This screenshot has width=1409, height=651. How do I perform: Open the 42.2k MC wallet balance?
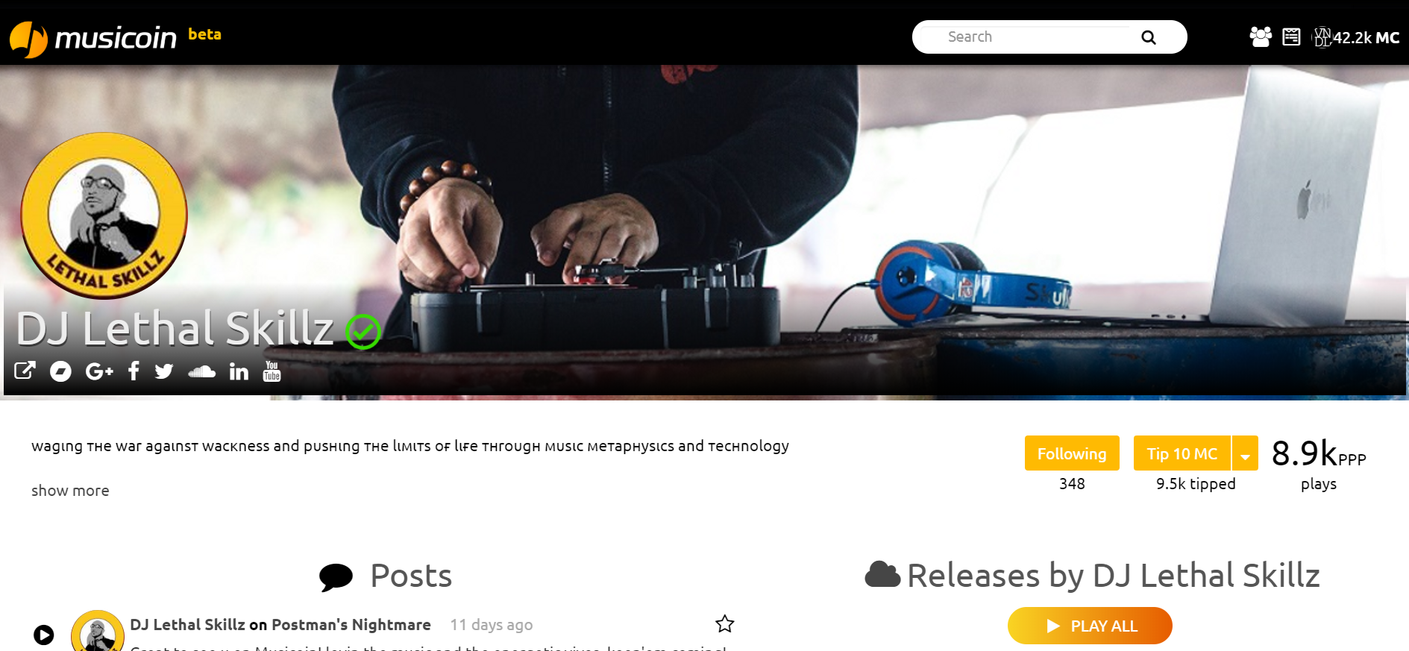coord(1356,37)
